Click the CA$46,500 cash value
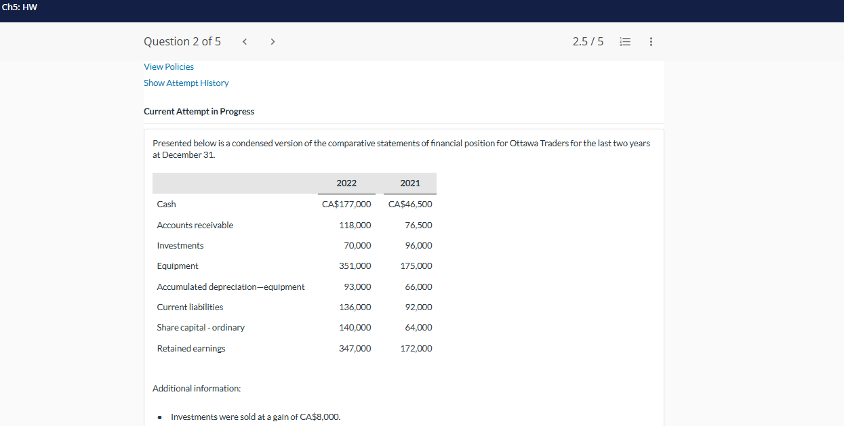 (x=410, y=204)
